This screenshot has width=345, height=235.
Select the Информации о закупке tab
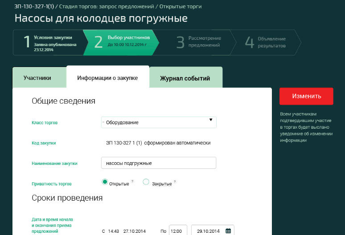point(107,78)
